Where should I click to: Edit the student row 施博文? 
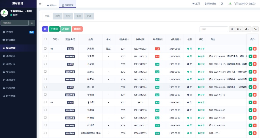[x=250, y=72]
